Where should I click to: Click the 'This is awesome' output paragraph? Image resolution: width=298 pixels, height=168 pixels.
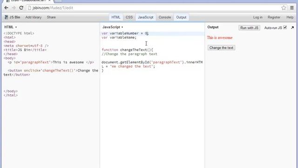pyautogui.click(x=220, y=37)
